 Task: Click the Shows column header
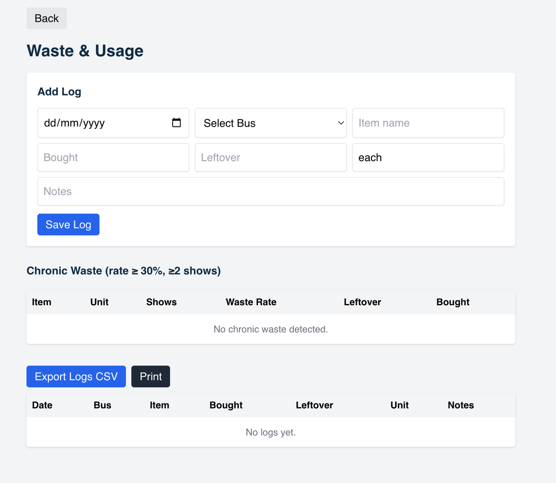point(161,302)
